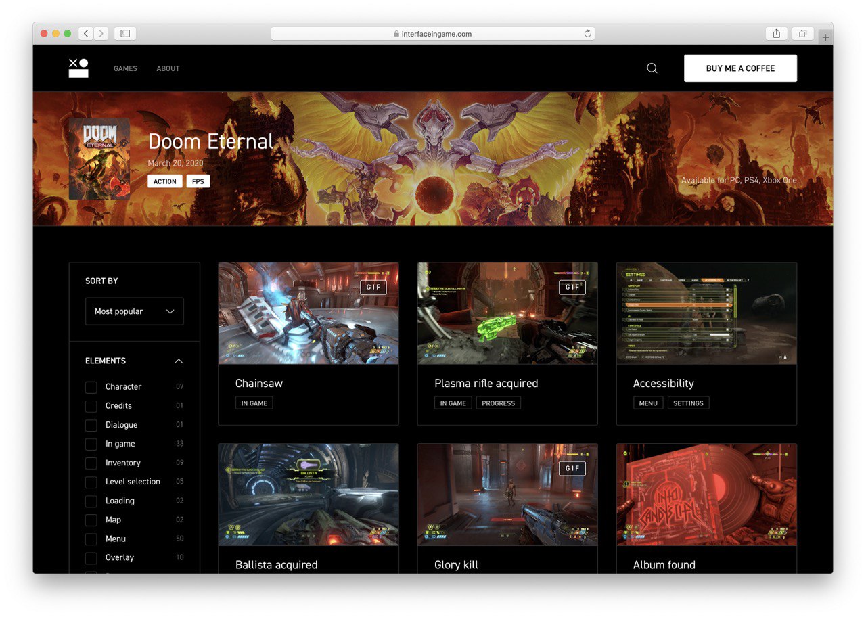Check the Character checkbox
This screenshot has height=617, width=866.
[91, 387]
